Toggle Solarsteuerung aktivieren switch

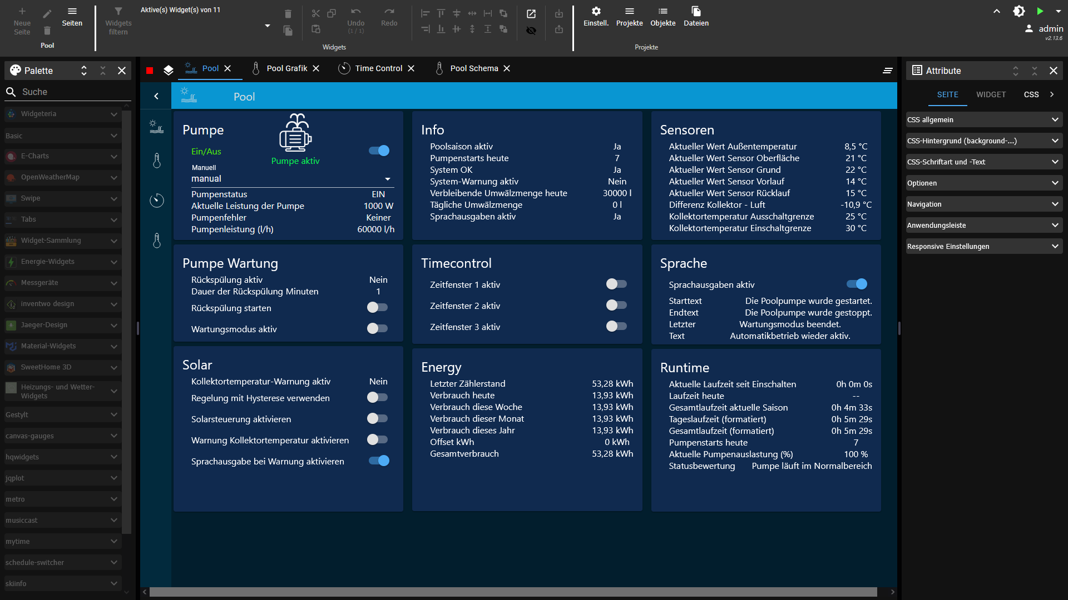point(377,418)
